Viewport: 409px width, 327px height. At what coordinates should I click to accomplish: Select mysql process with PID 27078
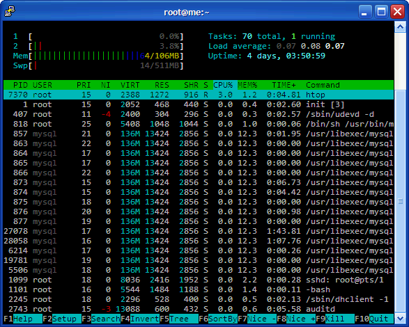pos(199,231)
